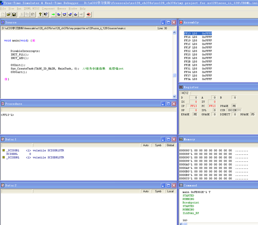Click the Save disk toolbar icon
258x225 pixels.
tap(14, 14)
